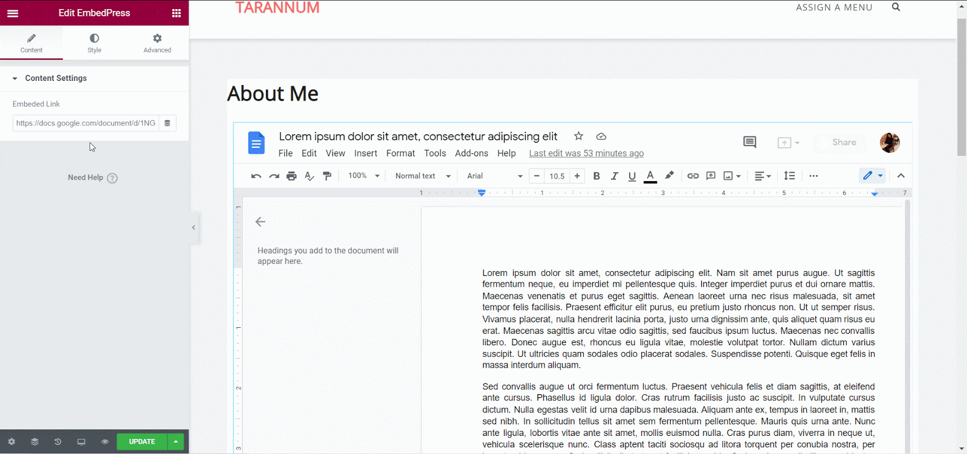Image resolution: width=967 pixels, height=454 pixels.
Task: Toggle responsive mode preview
Action: [x=81, y=442]
